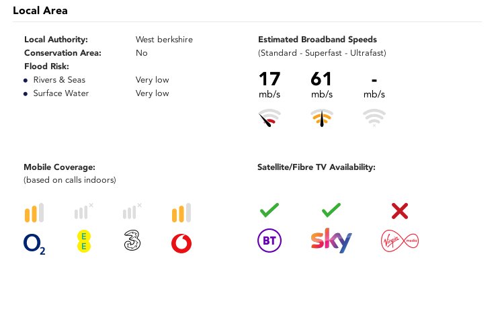
Task: Click the Local Area heading
Action: tap(40, 11)
